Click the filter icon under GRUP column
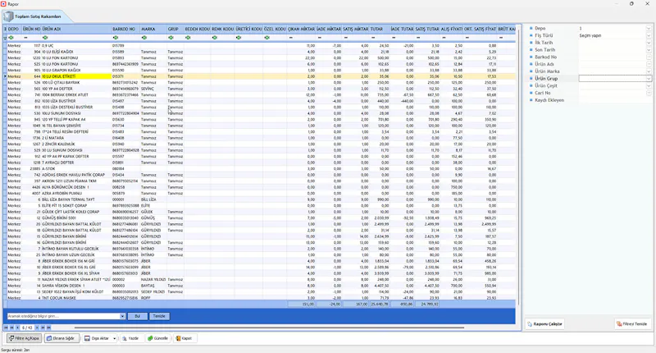 (171, 38)
